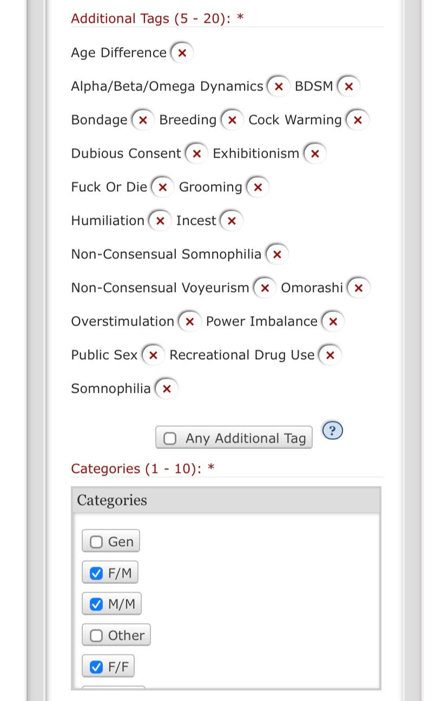
Task: Check the Gen category
Action: pos(96,542)
